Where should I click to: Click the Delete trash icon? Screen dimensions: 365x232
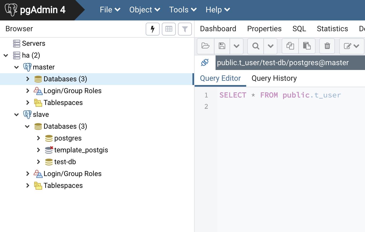tap(327, 46)
